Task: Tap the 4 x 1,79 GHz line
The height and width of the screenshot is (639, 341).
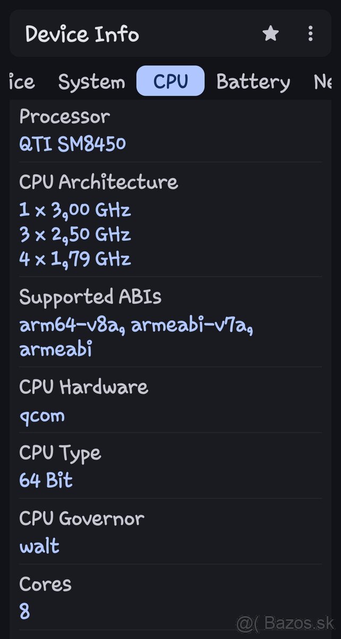Action: 75,259
